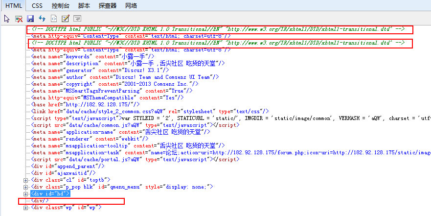This screenshot has width=431, height=216.
Task: Select the meta name="description" row
Action: [128, 63]
